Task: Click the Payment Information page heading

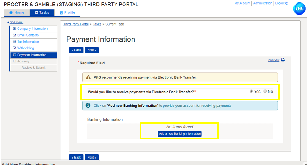Action: (101, 39)
